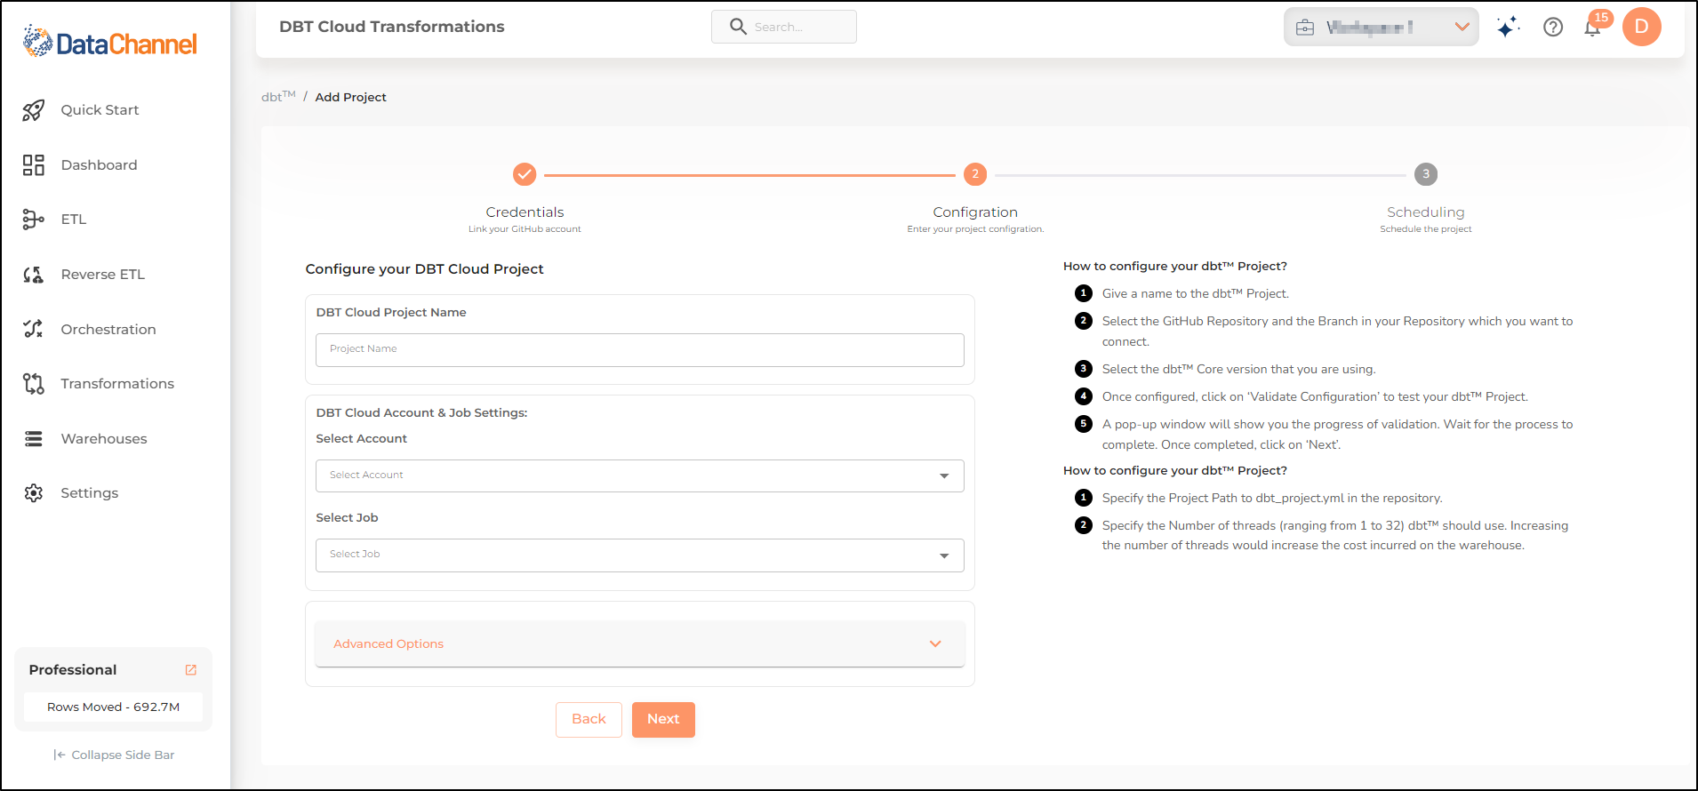The width and height of the screenshot is (1698, 791).
Task: Click the Credentials step label
Action: tap(525, 212)
